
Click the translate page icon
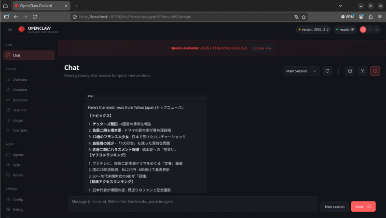tap(296, 17)
